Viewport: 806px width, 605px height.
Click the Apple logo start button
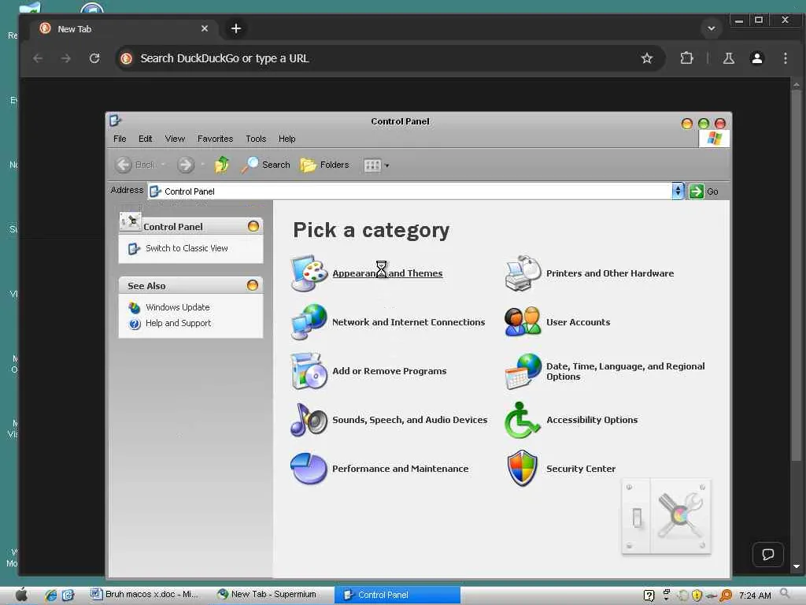click(21, 595)
